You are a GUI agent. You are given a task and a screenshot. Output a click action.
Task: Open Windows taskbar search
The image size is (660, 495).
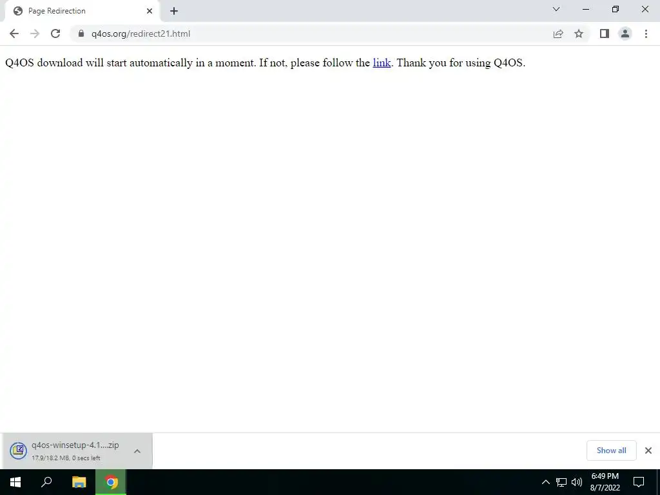click(46, 482)
